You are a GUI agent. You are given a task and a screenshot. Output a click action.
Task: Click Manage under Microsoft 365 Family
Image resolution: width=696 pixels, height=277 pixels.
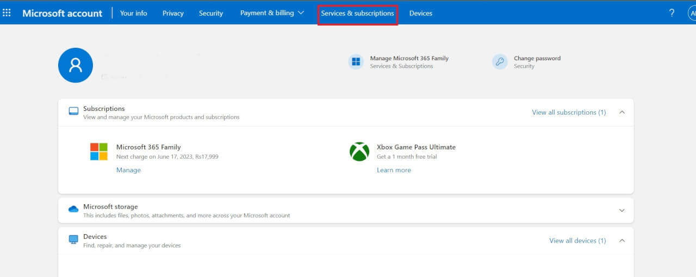click(x=128, y=170)
